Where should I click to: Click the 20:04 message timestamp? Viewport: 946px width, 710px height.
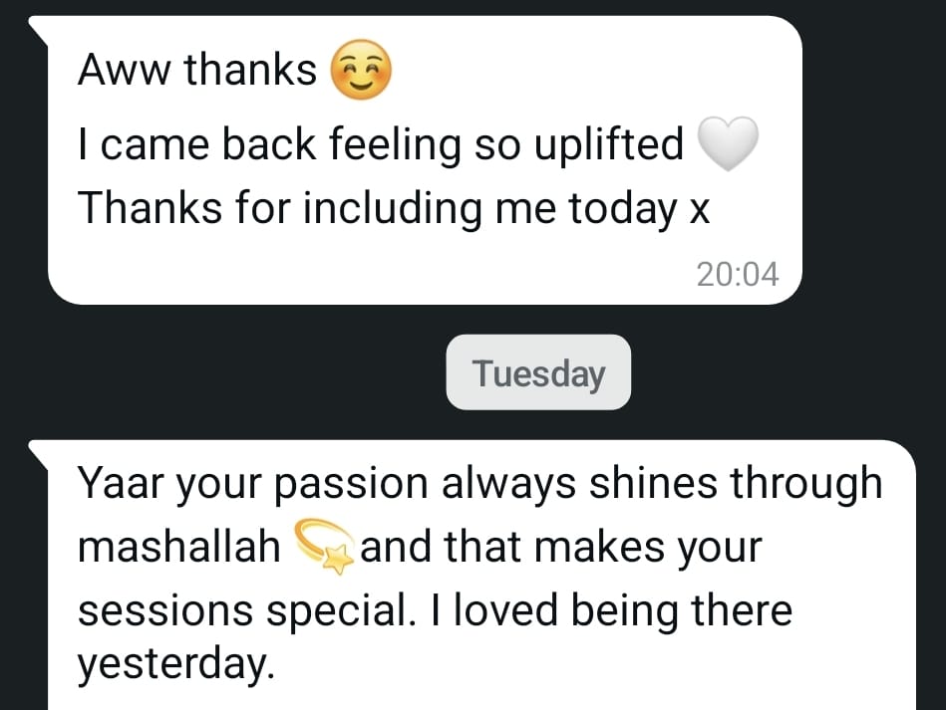[x=738, y=273]
